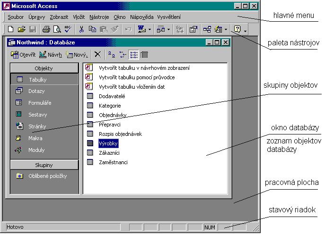325x234 pixels.
Task: Click the Analyze toolbar icon
Action: tap(161, 29)
